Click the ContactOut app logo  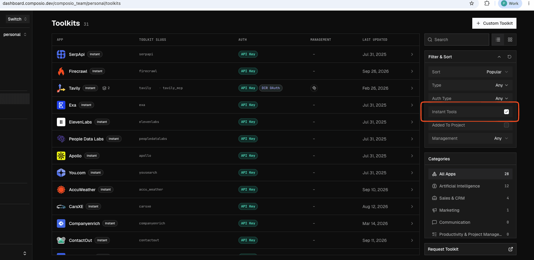click(61, 240)
